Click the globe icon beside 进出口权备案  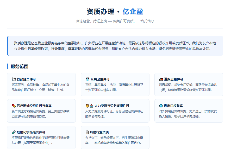(161, 106)
